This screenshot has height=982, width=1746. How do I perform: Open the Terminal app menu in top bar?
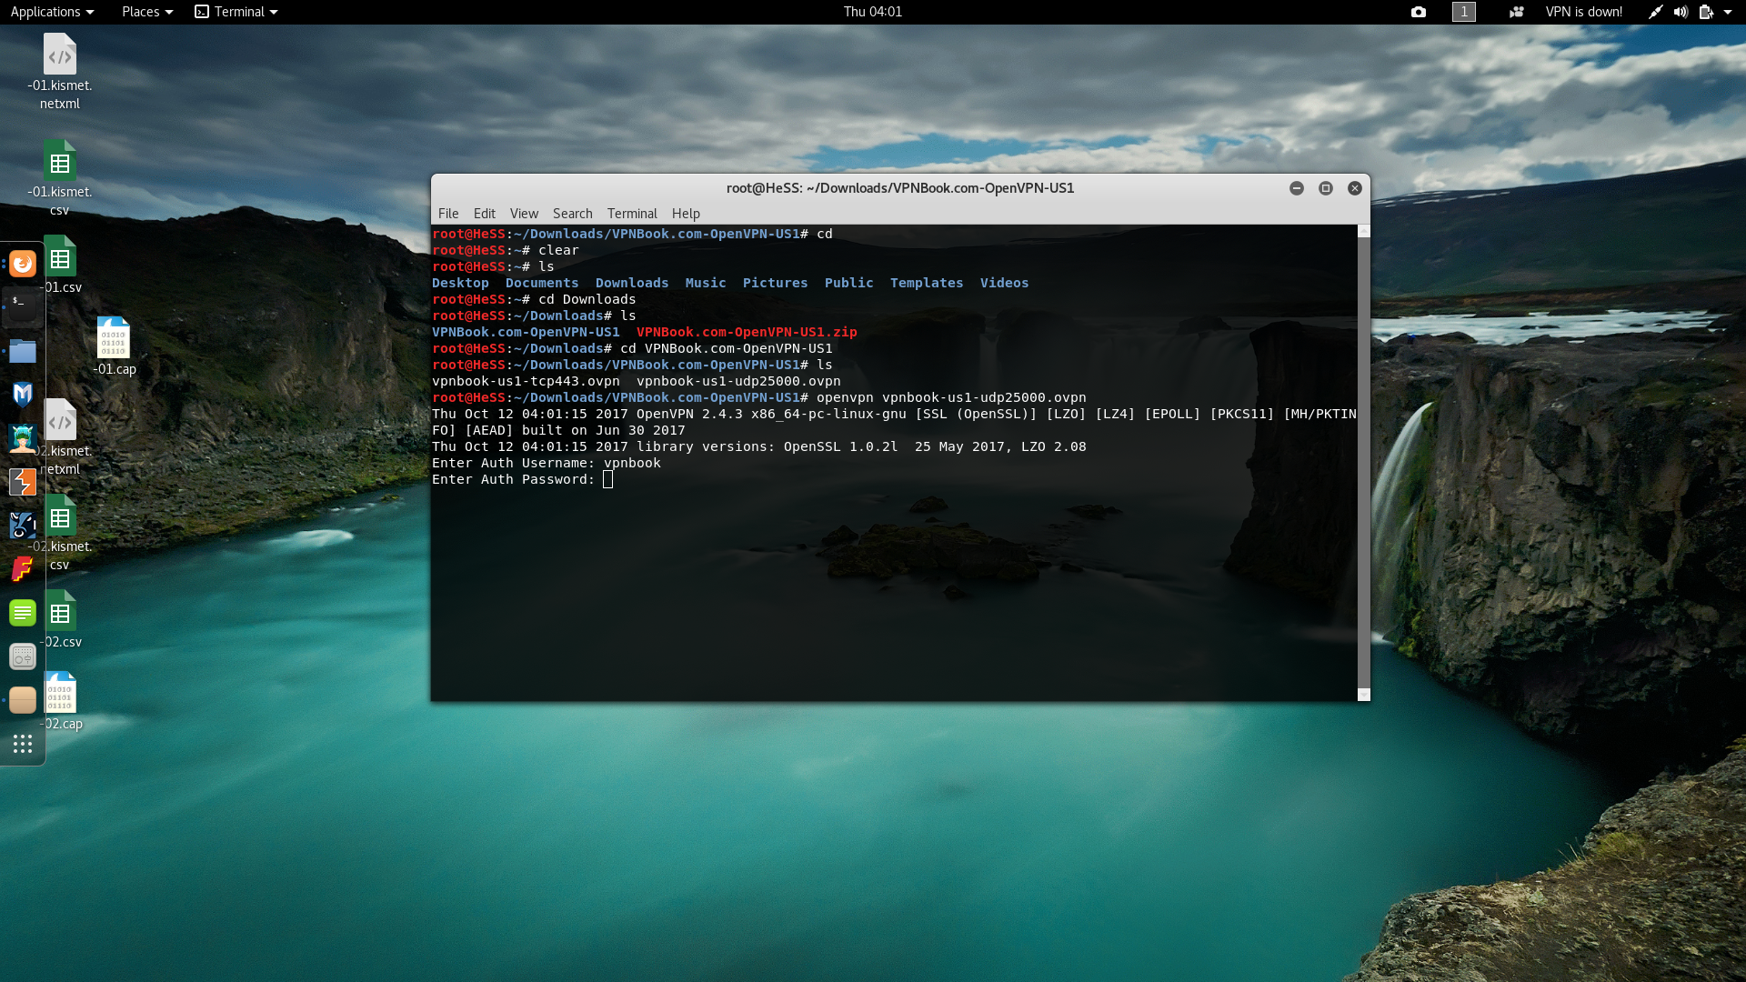[236, 12]
